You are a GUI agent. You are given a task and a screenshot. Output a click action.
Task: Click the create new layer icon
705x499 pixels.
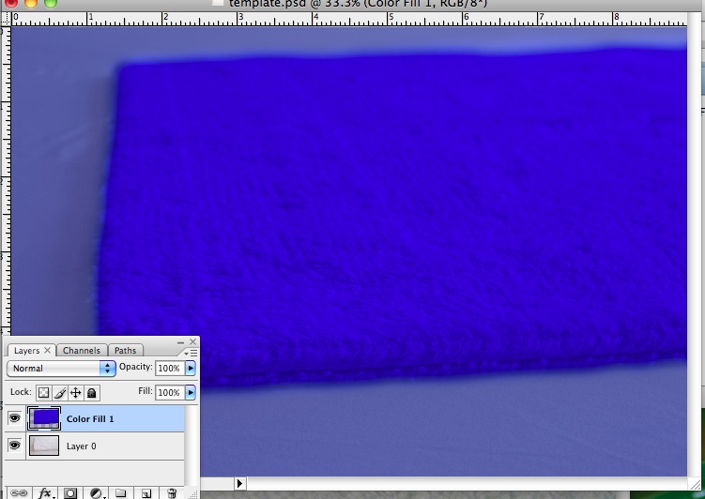coord(146,492)
